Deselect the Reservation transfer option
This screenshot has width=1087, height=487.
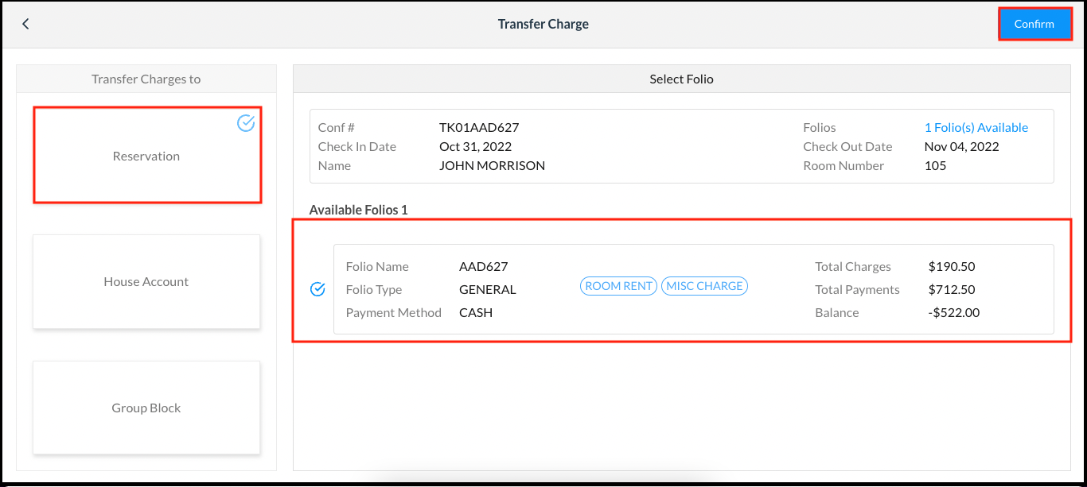146,156
